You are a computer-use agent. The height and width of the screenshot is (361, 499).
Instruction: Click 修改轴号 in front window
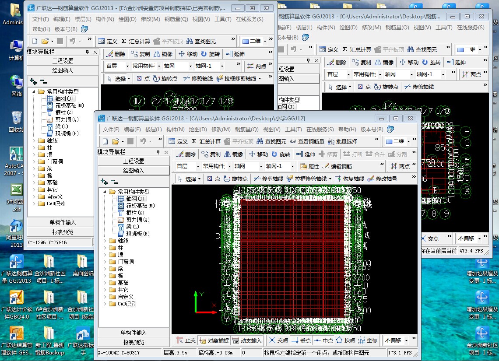(x=382, y=179)
